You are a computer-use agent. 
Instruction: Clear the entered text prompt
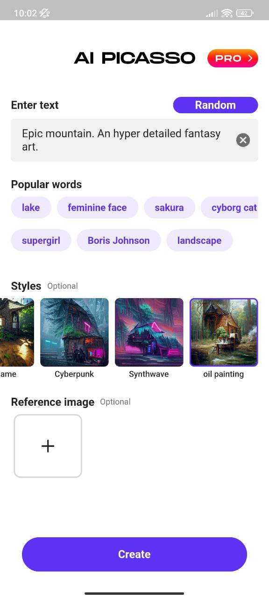(242, 140)
